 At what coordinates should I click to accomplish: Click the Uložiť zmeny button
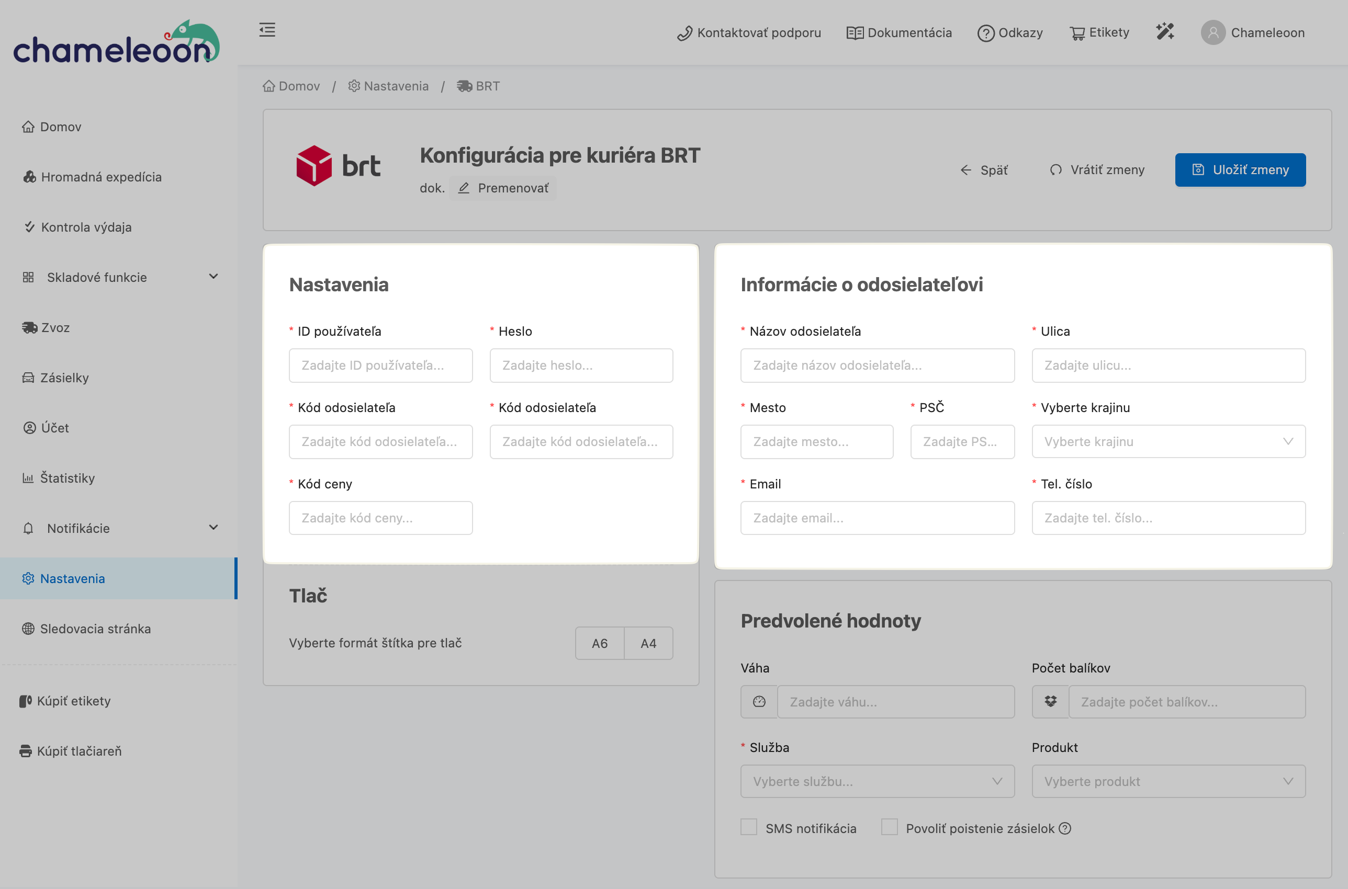(1240, 169)
